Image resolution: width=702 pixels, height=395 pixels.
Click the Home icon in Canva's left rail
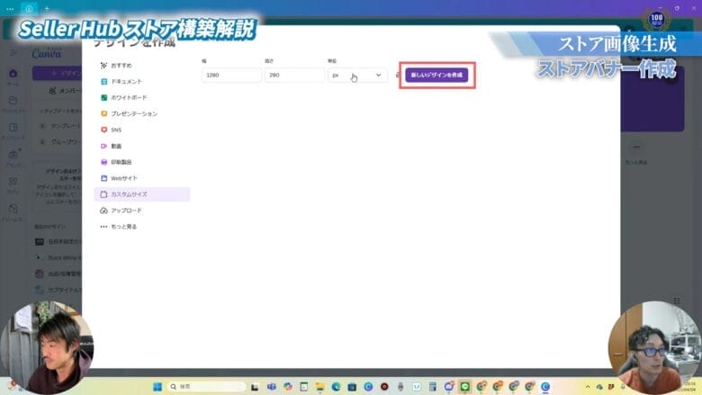pyautogui.click(x=13, y=74)
